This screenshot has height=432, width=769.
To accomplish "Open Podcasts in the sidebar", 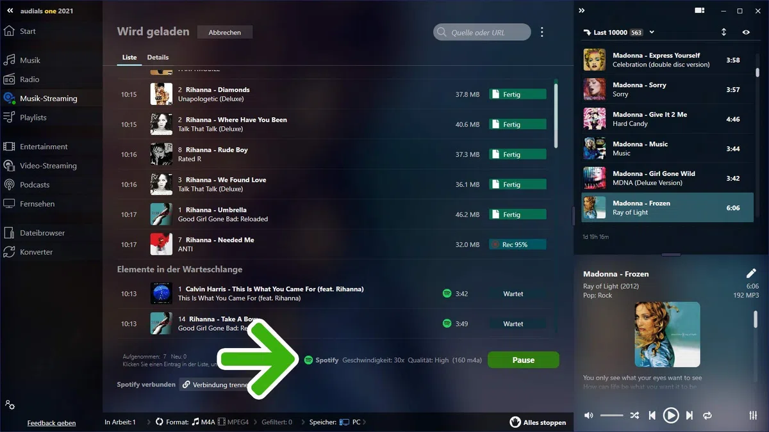I will (26, 185).
